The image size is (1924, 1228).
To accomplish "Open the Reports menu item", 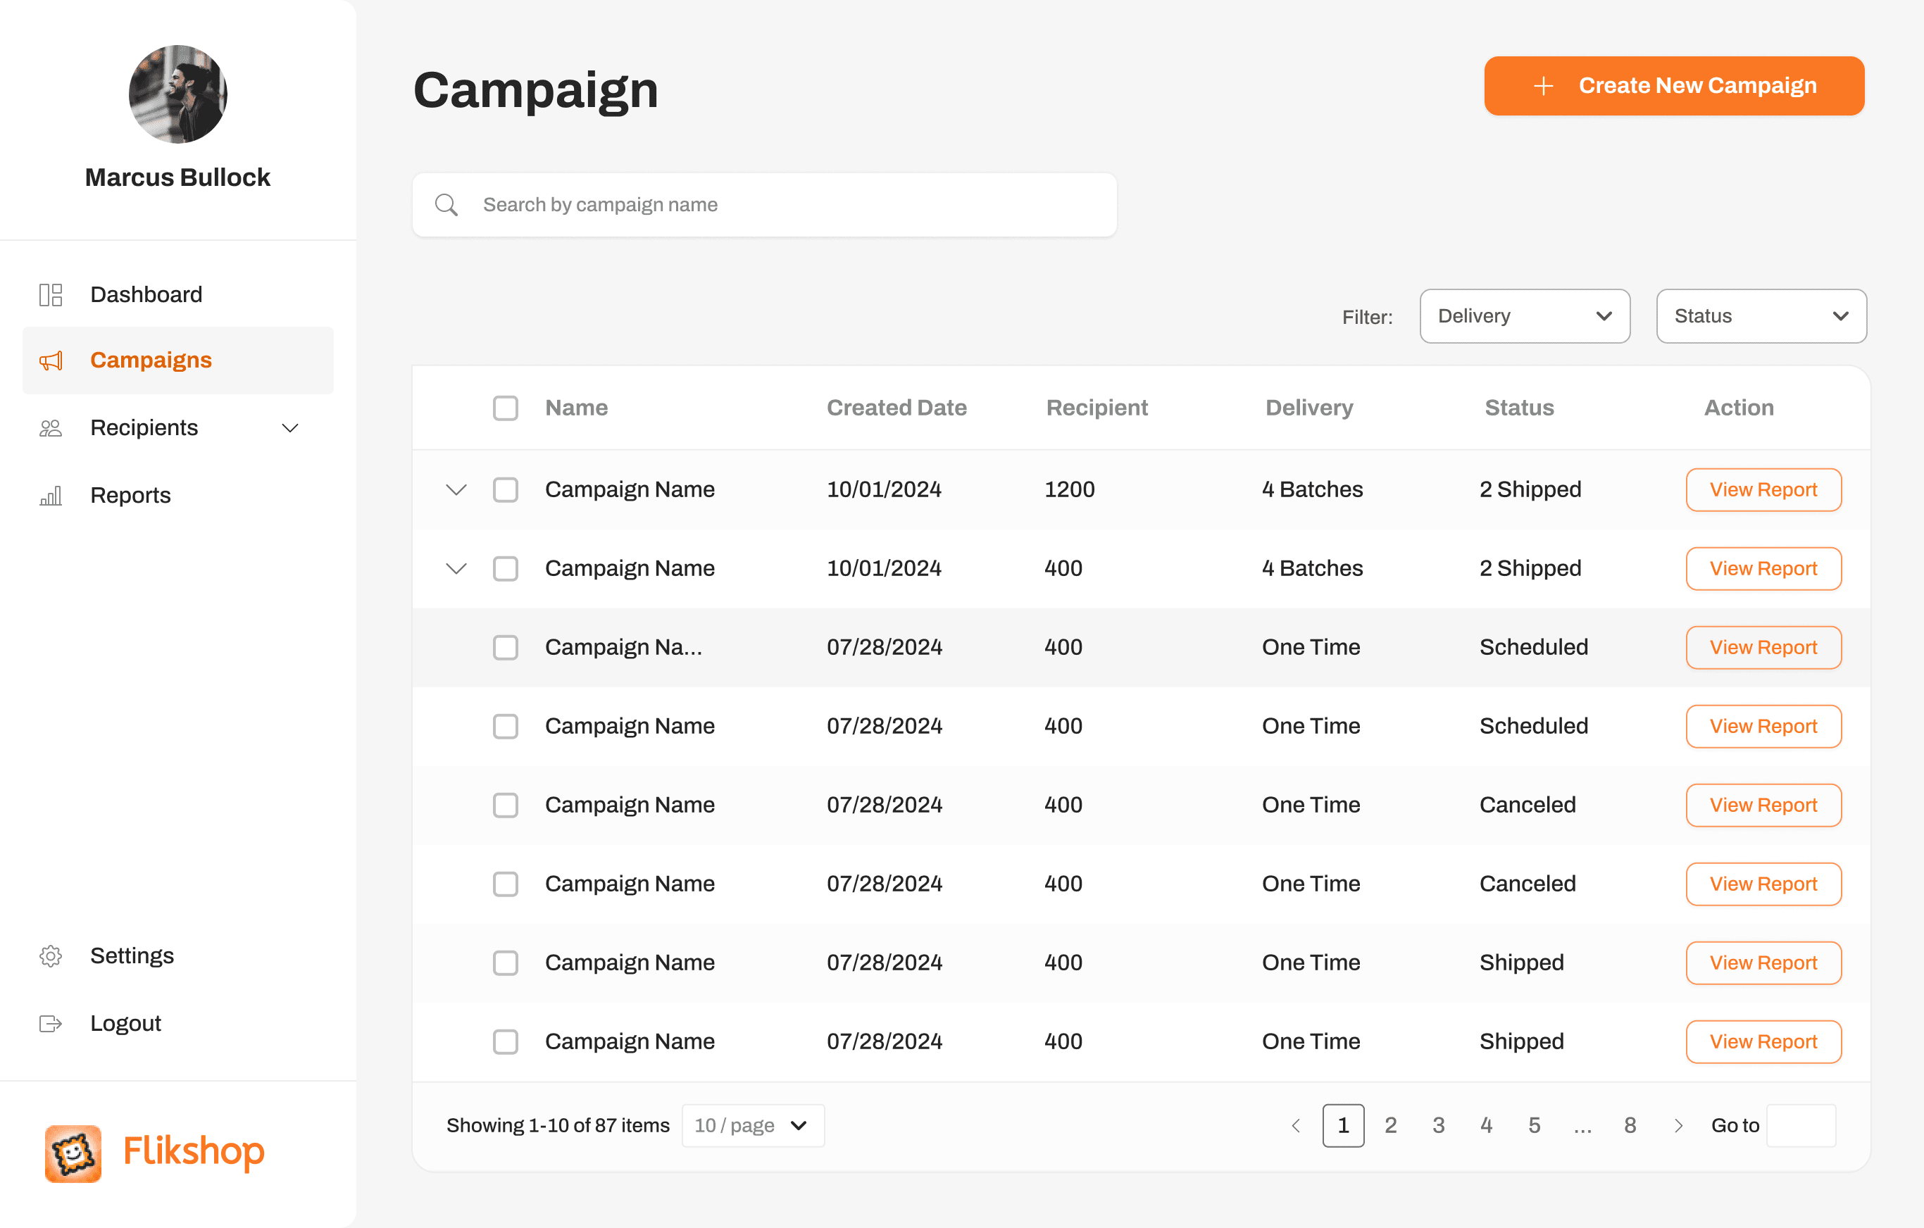I will (x=130, y=496).
